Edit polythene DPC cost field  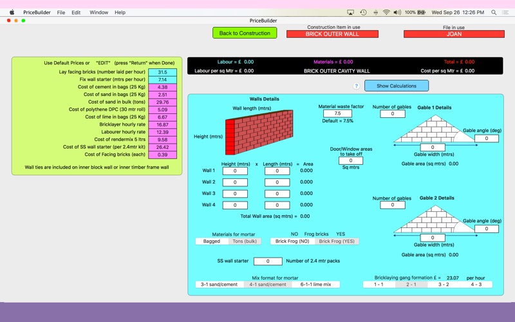(x=163, y=109)
